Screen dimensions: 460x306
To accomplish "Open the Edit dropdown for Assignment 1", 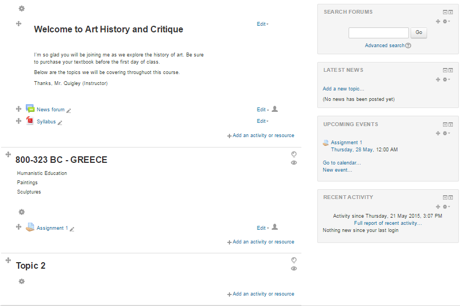I will pyautogui.click(x=262, y=228).
